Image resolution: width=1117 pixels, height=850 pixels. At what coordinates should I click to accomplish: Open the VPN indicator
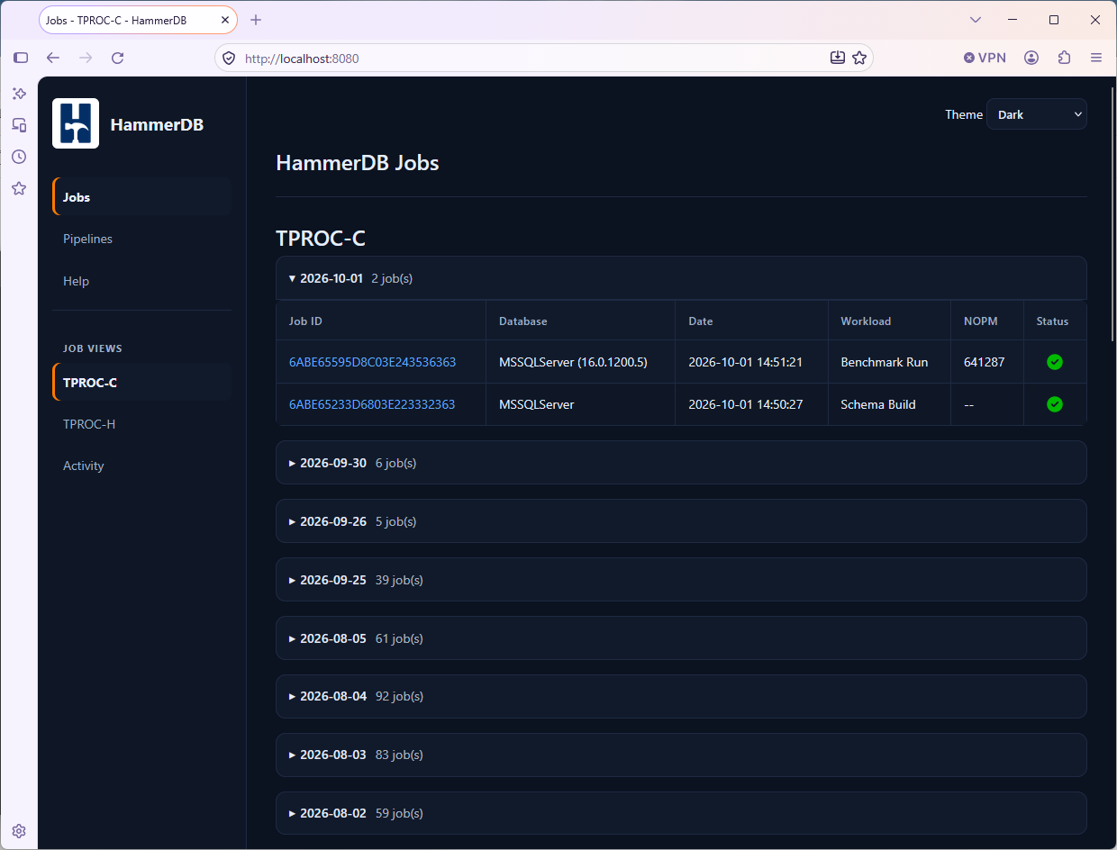coord(985,58)
